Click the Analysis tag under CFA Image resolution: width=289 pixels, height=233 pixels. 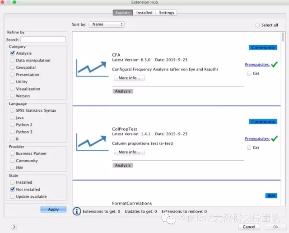123,91
